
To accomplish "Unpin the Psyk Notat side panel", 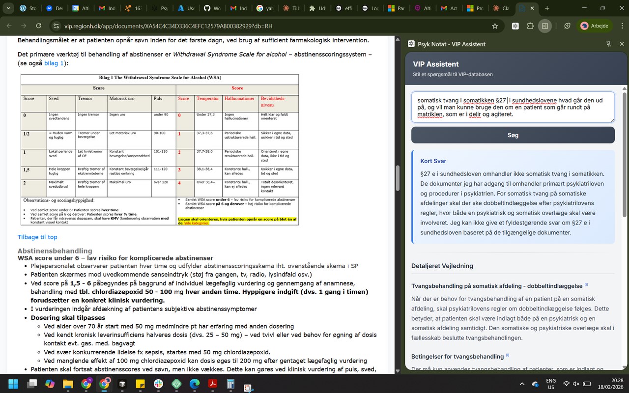I will [x=608, y=44].
